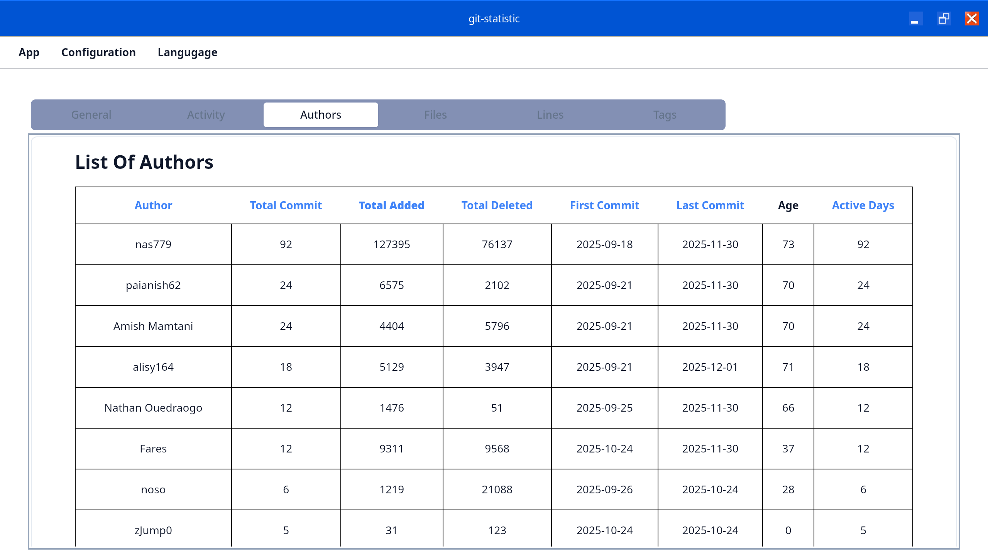Sort table by Author column
This screenshot has width=988, height=555.
tap(153, 205)
